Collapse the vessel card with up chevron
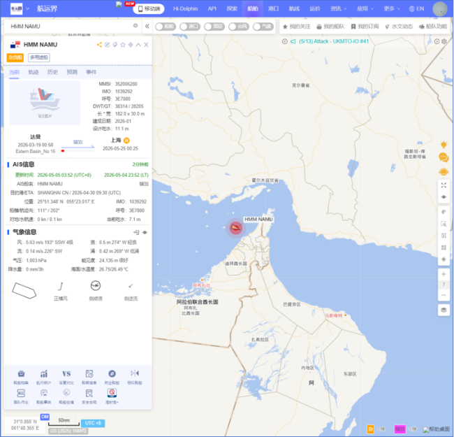Screen dimensions: 454x437 click(138, 45)
